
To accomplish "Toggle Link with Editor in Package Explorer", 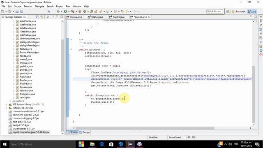I will pos(42,17).
